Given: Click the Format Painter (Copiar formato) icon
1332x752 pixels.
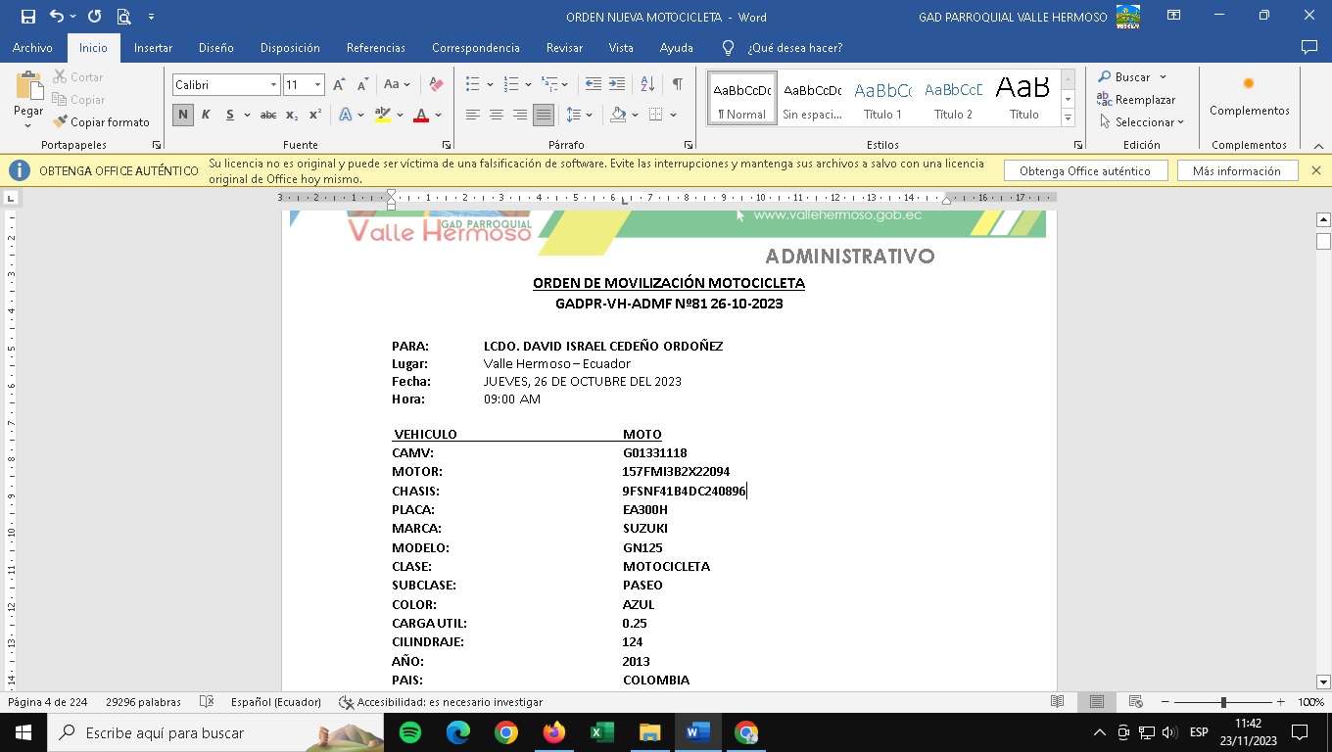Looking at the screenshot, I should tap(61, 122).
